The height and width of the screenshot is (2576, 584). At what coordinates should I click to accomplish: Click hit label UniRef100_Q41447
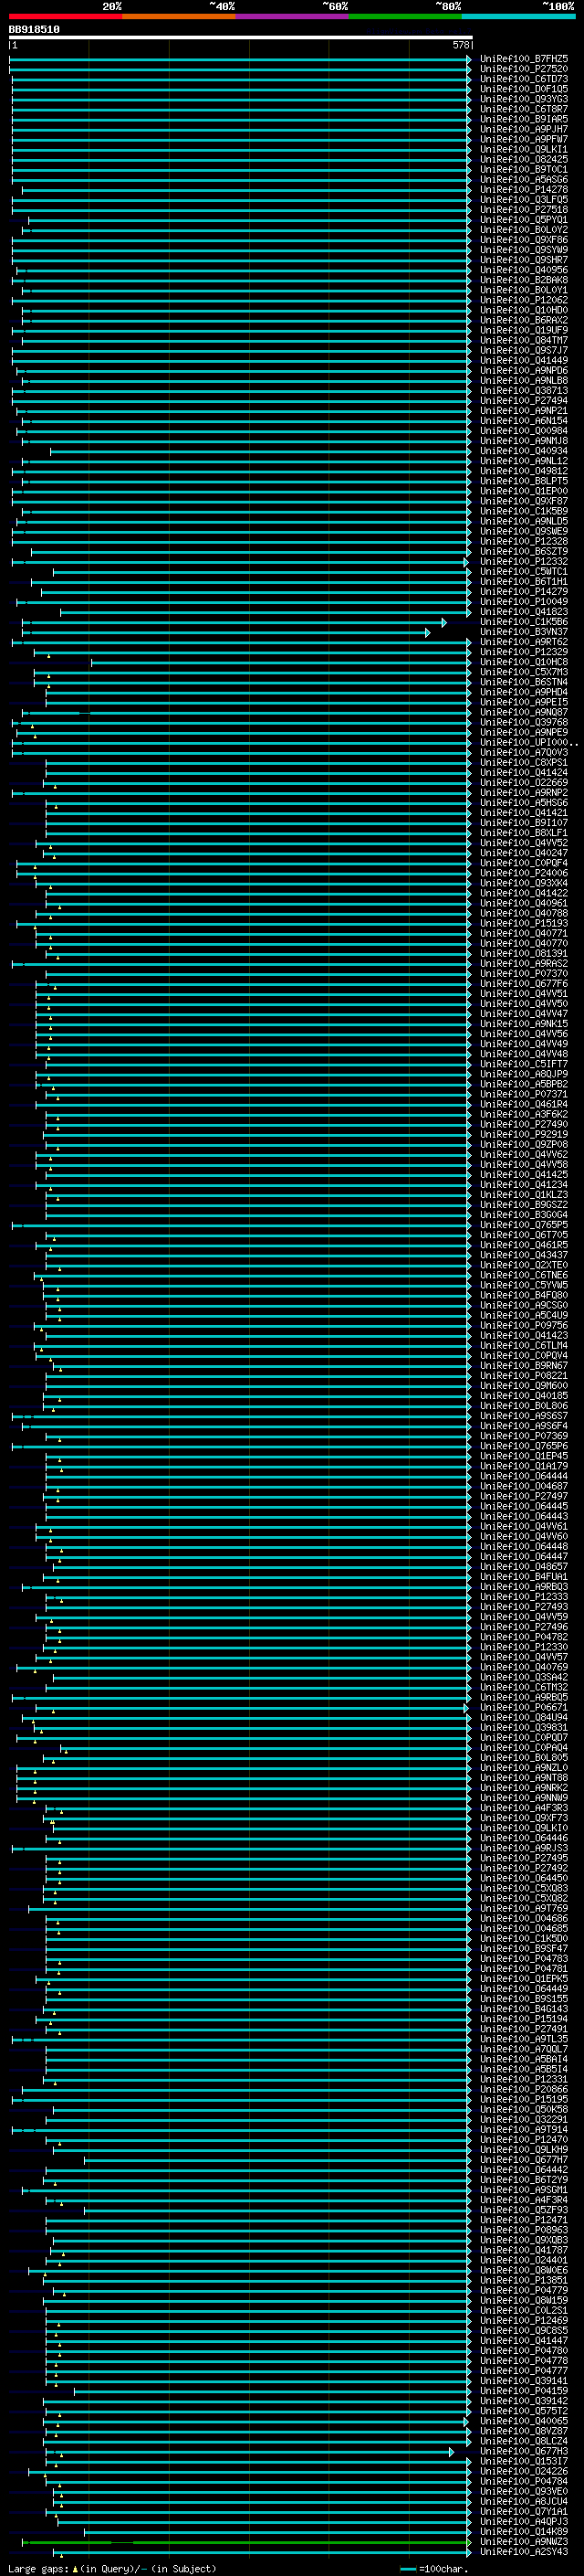point(523,2340)
